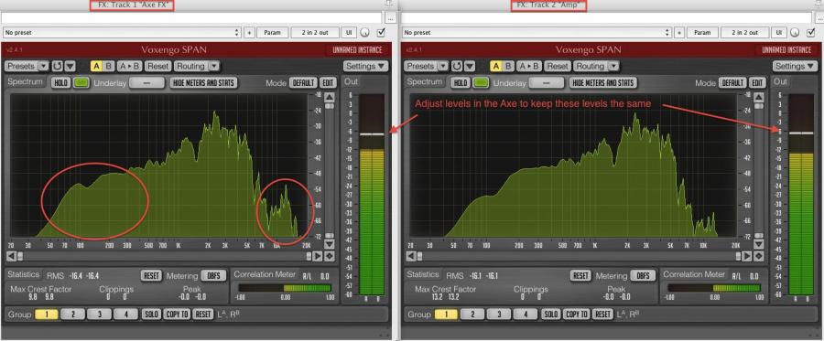
Task: Toggle plugin bypass checkbox in Amp window
Action: tap(811, 33)
